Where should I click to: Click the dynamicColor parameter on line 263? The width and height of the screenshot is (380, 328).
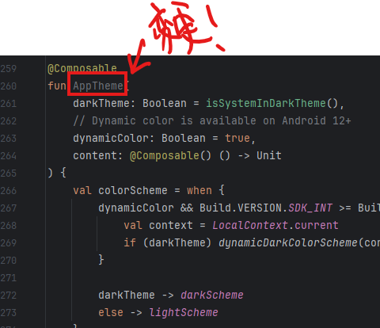click(x=111, y=138)
